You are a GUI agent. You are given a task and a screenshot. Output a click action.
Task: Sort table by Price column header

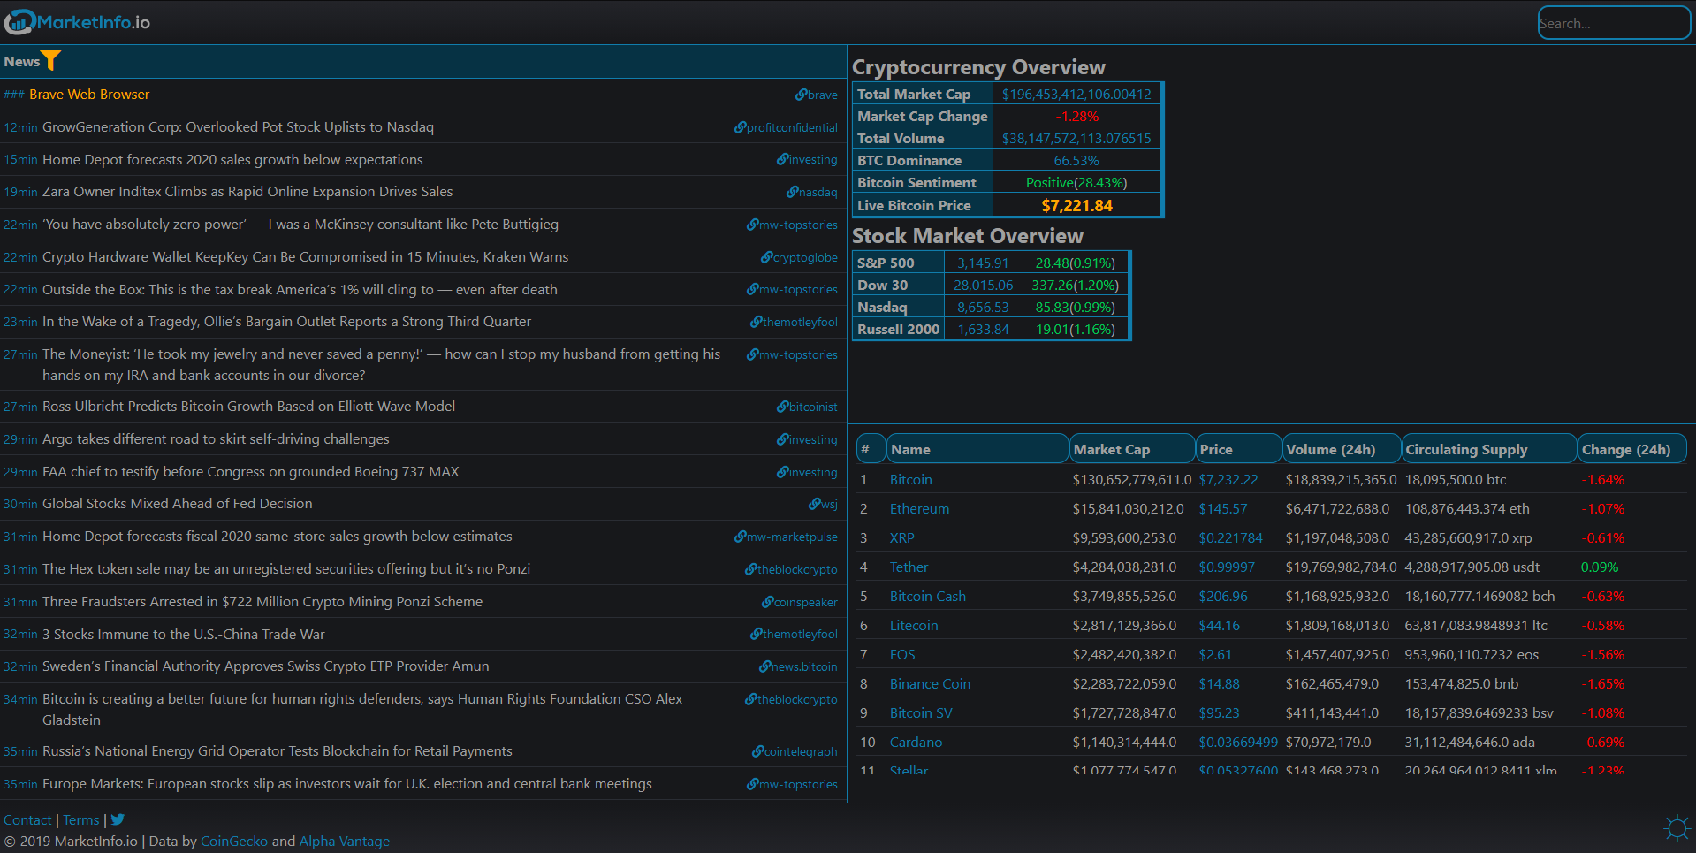[1238, 449]
